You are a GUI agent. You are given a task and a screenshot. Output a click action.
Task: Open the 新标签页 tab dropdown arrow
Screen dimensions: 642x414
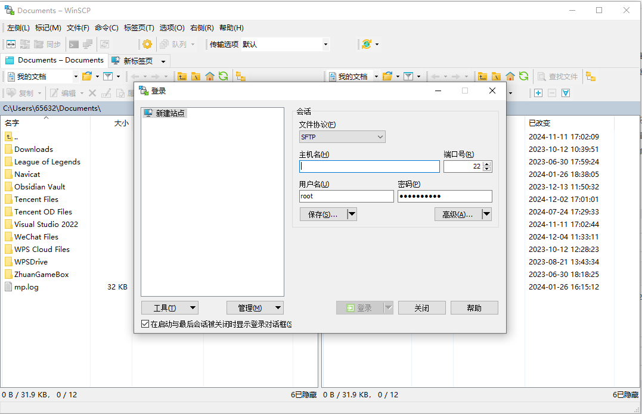(x=163, y=61)
